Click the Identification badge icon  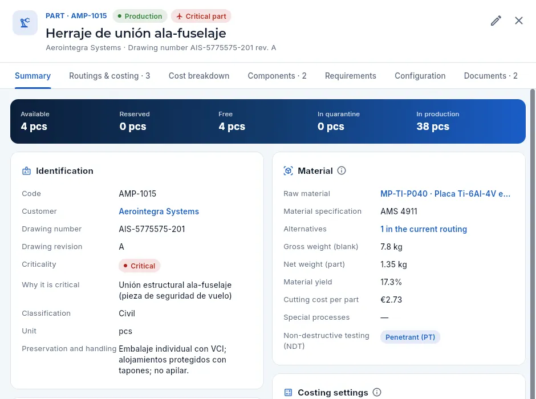click(26, 171)
